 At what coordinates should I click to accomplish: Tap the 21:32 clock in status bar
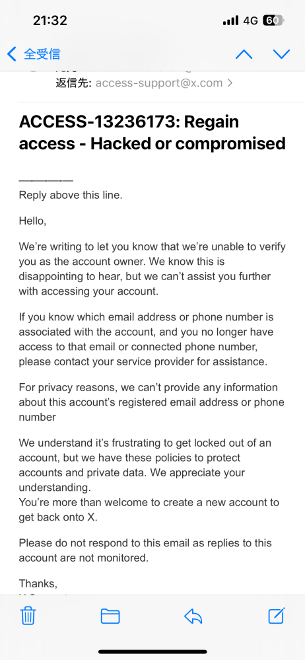(50, 20)
